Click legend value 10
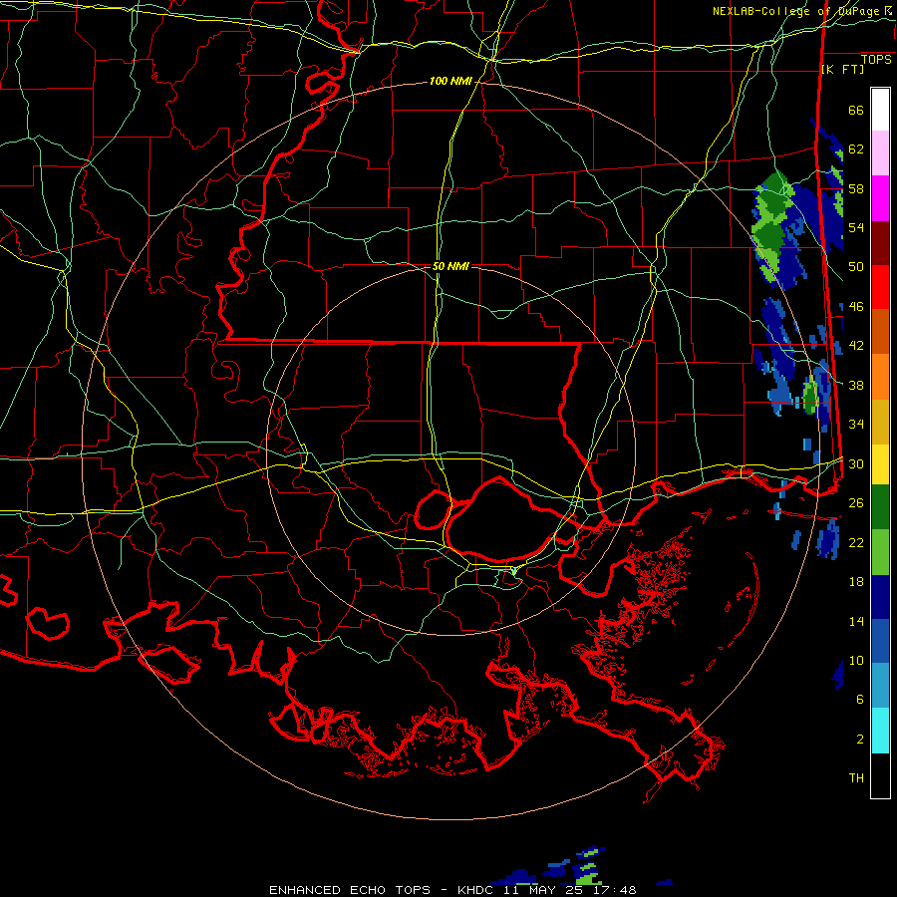The width and height of the screenshot is (897, 897). 856,660
